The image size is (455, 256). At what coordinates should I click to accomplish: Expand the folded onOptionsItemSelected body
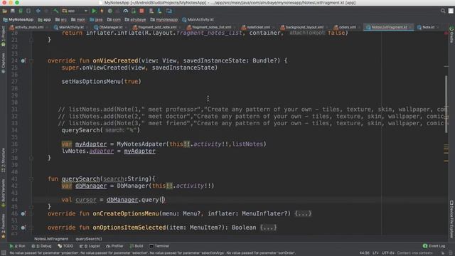(269, 228)
